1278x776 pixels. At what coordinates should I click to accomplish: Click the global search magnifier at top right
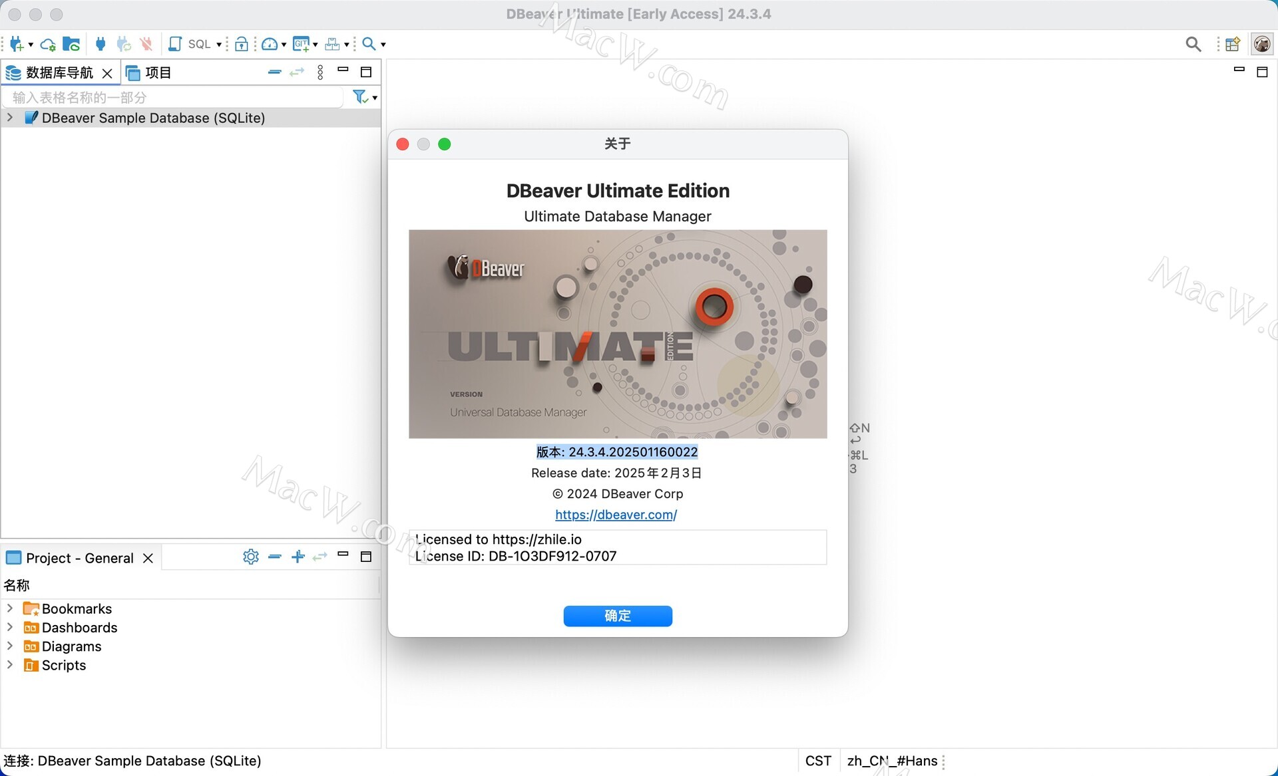click(1193, 44)
